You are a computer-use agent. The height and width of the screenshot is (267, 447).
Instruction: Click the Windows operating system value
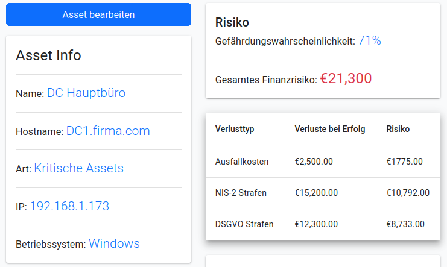click(115, 243)
